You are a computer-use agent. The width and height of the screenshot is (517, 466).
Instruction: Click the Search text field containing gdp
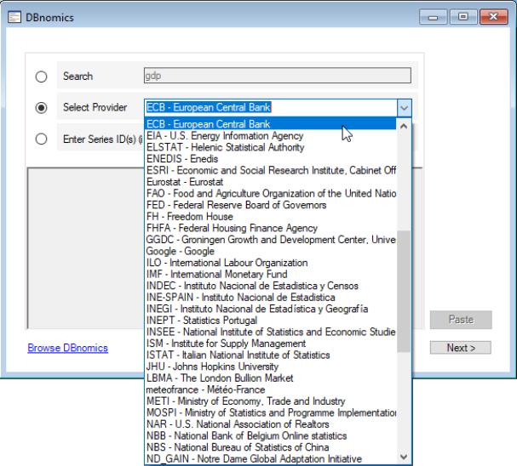(x=277, y=77)
